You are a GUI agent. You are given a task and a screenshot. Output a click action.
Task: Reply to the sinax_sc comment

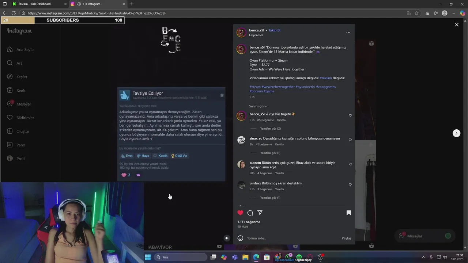(279, 144)
